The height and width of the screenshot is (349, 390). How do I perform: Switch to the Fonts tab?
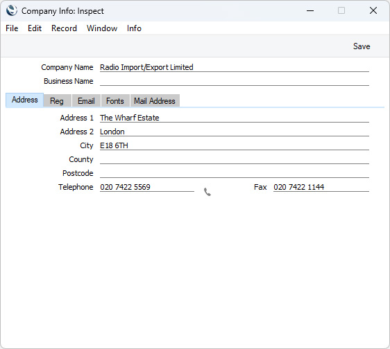point(115,101)
